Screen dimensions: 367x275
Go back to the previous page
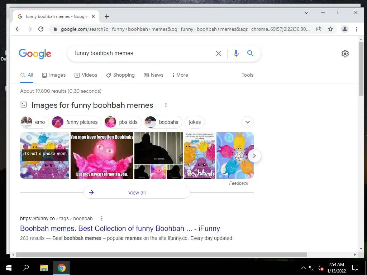[x=18, y=29]
